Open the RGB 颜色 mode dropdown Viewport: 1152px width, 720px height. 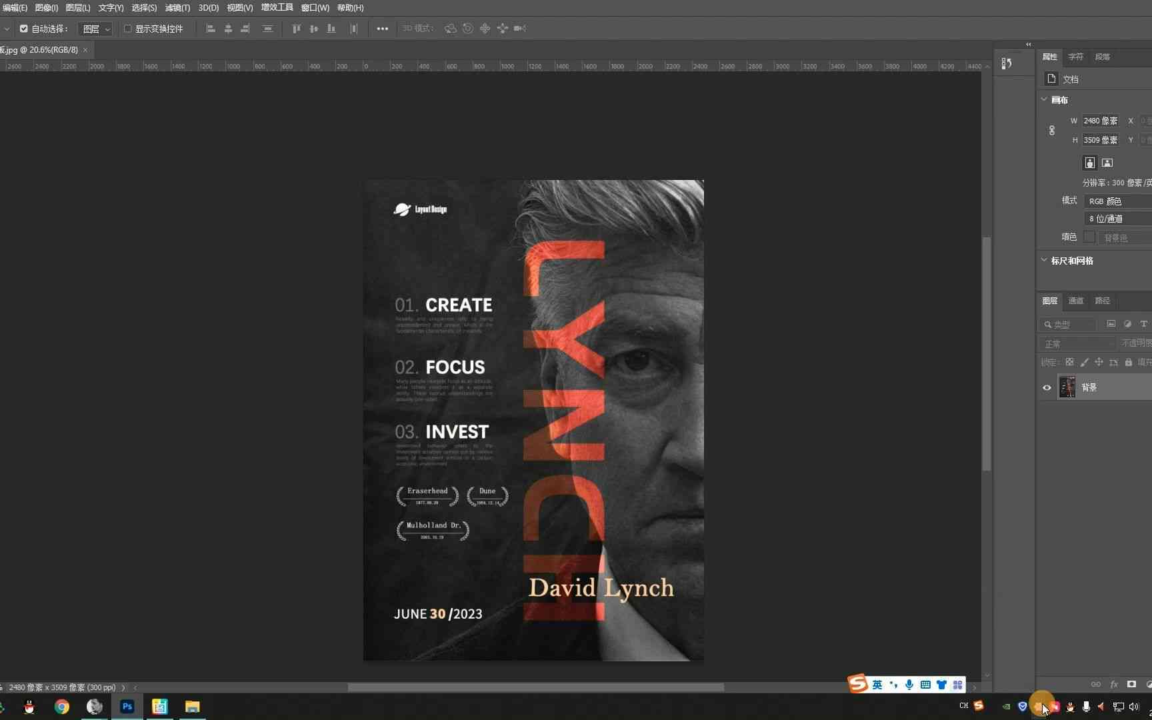tap(1118, 201)
